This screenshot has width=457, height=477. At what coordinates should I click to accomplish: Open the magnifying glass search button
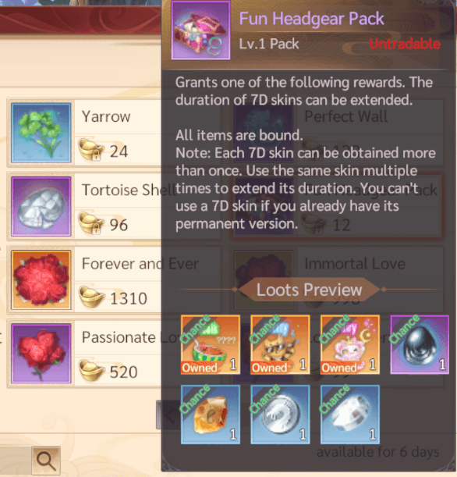(x=46, y=461)
